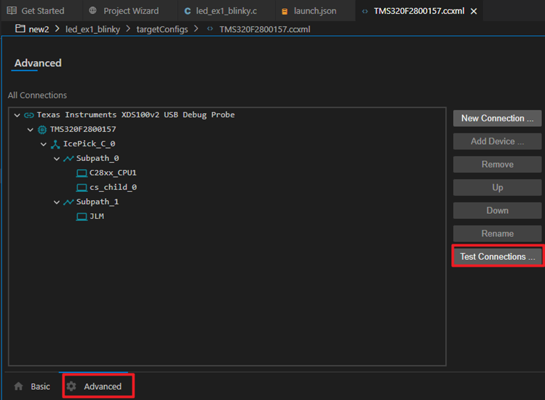
Task: Click the path icon beside Subpath_0
Action: click(x=69, y=158)
